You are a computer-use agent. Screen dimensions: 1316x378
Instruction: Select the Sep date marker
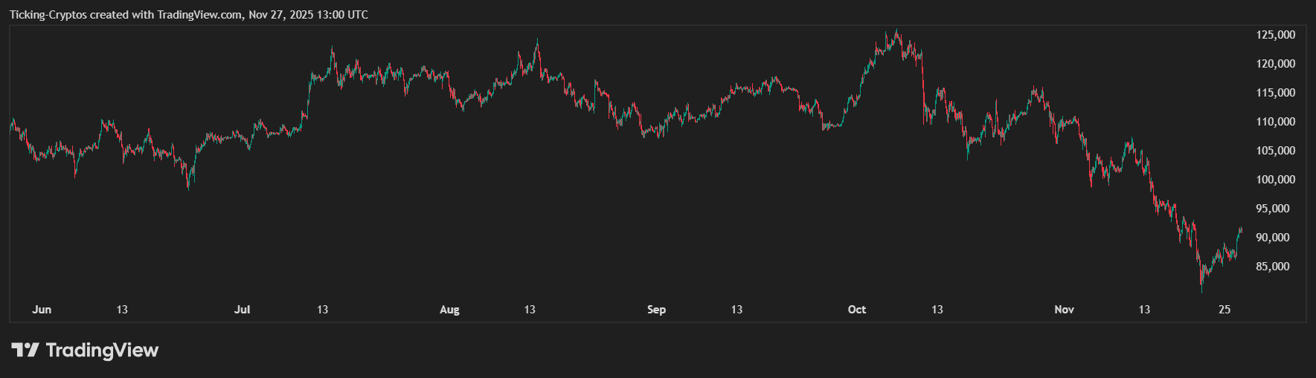[656, 310]
